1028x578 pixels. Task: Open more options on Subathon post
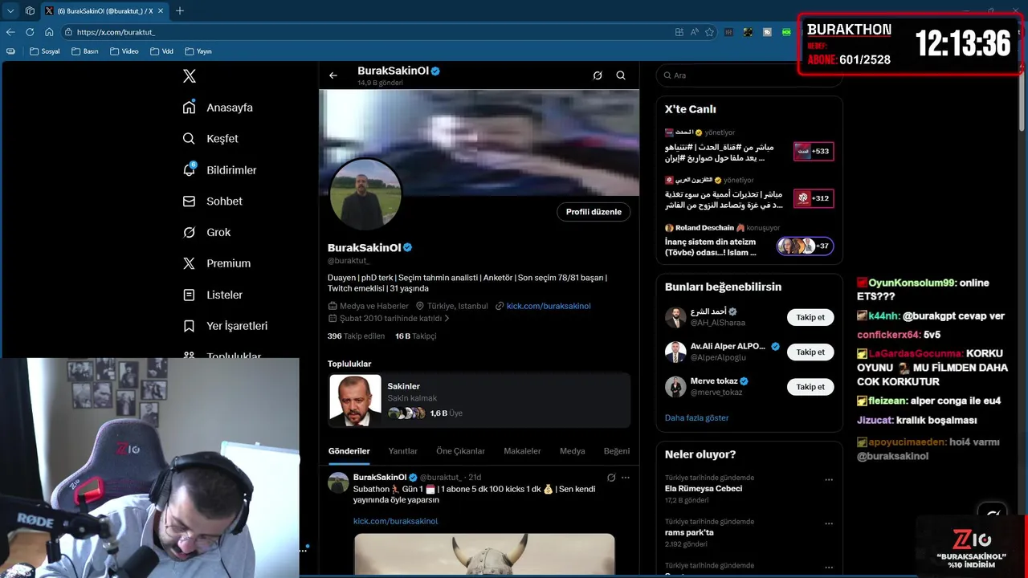coord(626,478)
